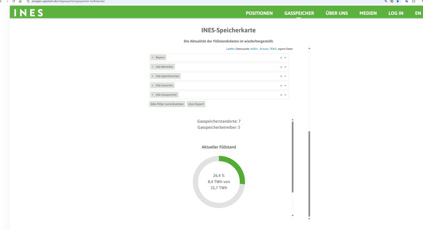Open site information icon beside the URL
This screenshot has height=230, width=423.
coord(28,1)
